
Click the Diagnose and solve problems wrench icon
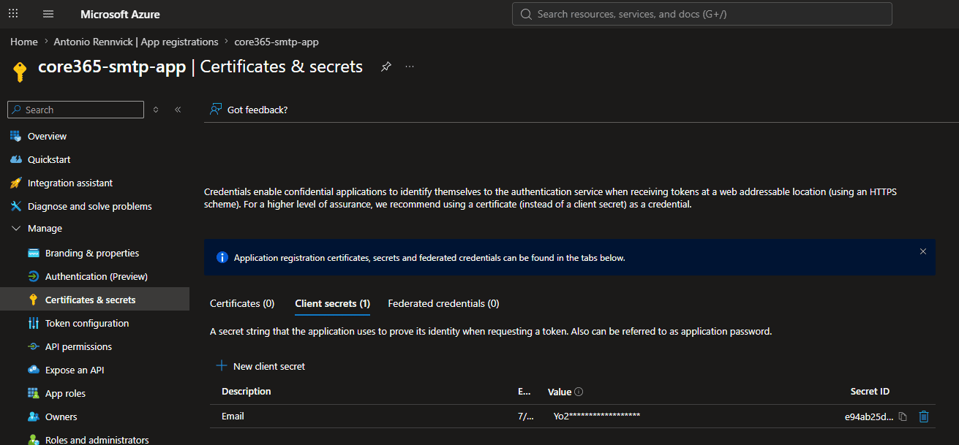[15, 206]
